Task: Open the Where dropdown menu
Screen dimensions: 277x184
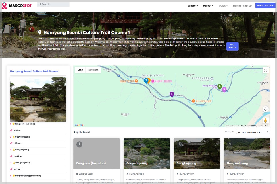Action: [193, 6]
